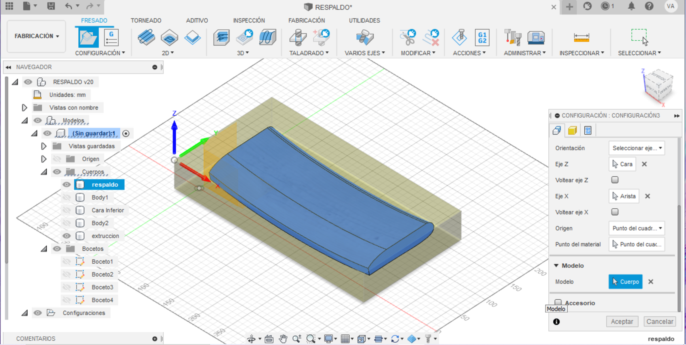The image size is (686, 345).
Task: Collapse the Modelo section in setup panel
Action: pos(556,266)
